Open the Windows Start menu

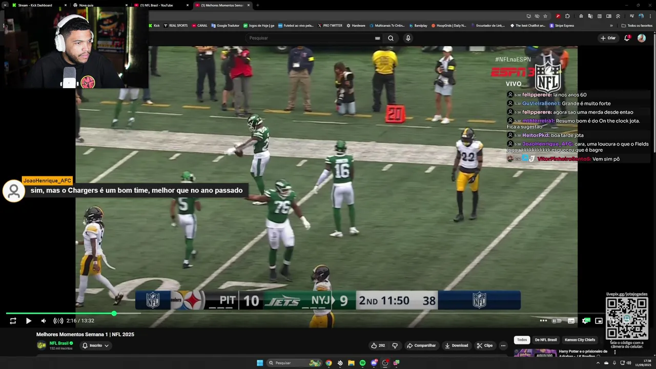point(260,363)
